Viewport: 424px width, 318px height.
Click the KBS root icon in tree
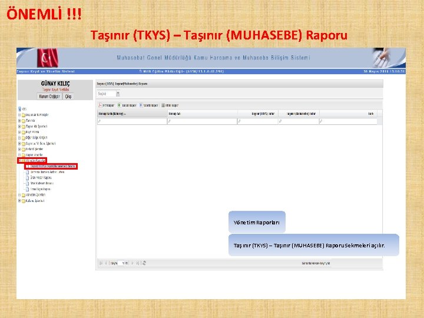pos(19,109)
